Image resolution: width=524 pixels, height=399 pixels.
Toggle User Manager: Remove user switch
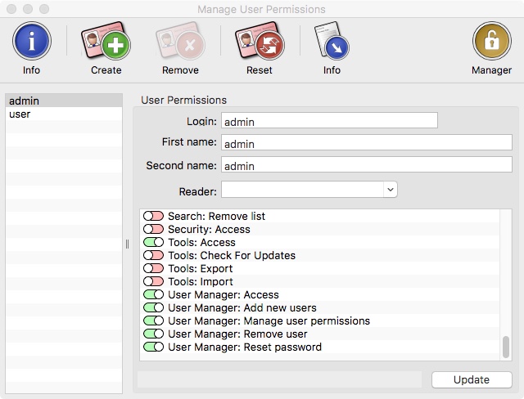(x=153, y=334)
